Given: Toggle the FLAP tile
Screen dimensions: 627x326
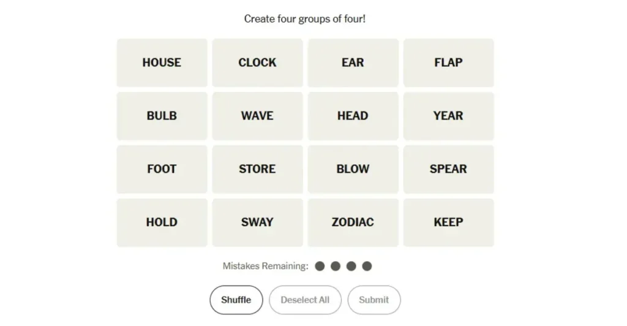Looking at the screenshot, I should pos(448,63).
